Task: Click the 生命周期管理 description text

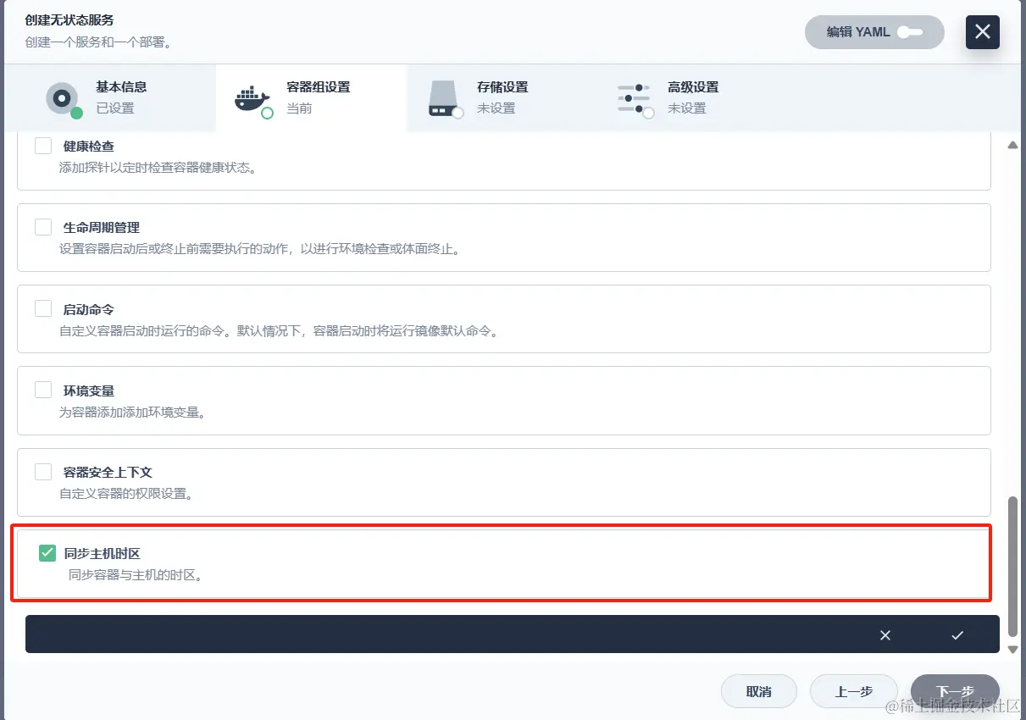Action: (x=259, y=249)
